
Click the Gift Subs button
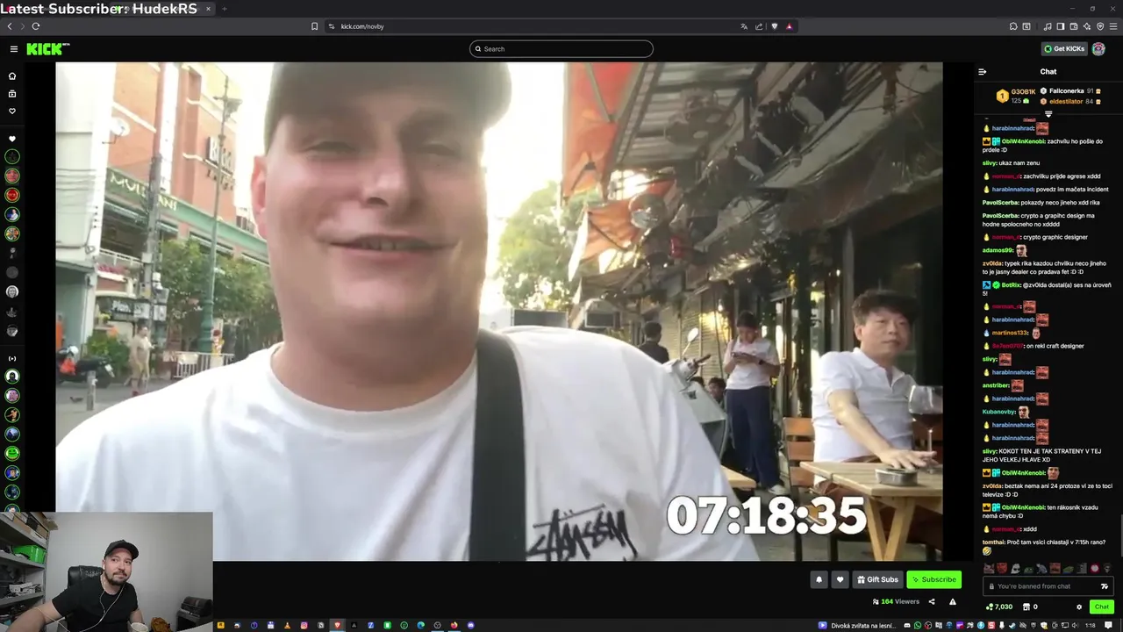[x=877, y=579]
